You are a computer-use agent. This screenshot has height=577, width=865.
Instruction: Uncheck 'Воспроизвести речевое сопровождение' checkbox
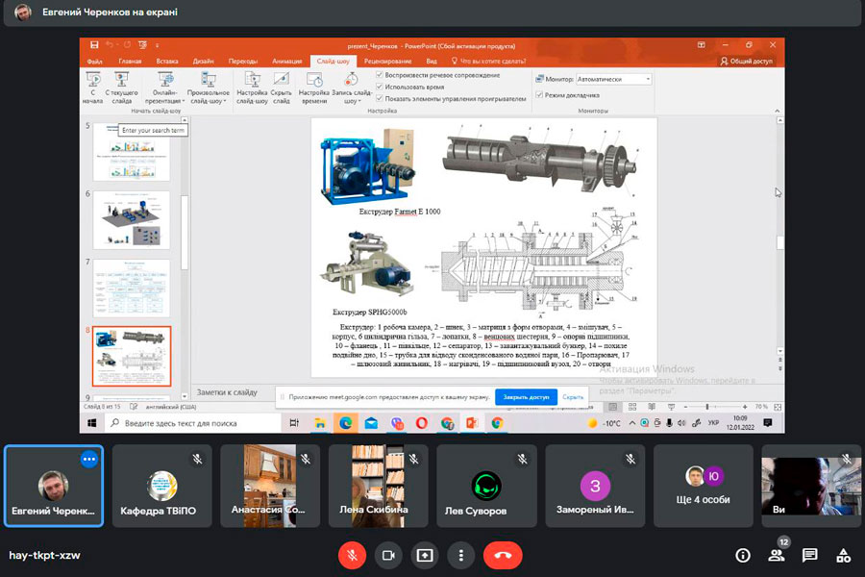pyautogui.click(x=381, y=75)
